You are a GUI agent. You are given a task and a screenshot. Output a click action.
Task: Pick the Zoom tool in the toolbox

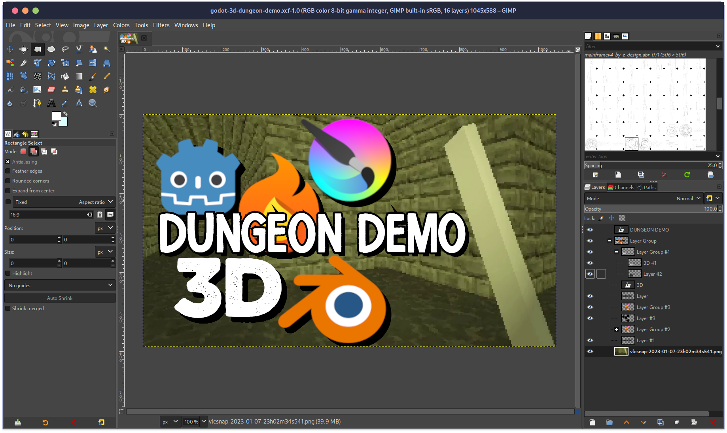(93, 103)
